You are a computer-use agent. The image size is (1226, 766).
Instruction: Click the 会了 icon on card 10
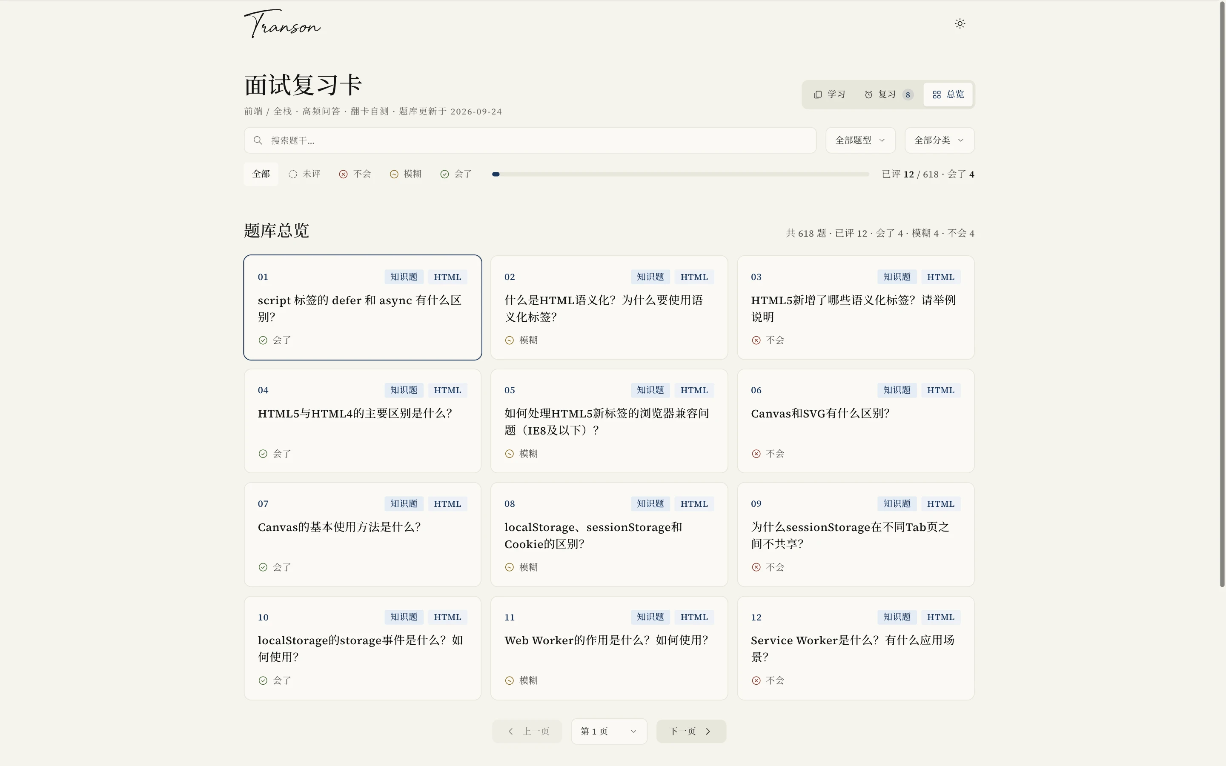[x=263, y=681]
